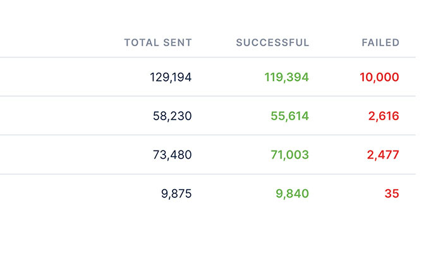Image resolution: width=431 pixels, height=253 pixels.
Task: Sort the table by Failed count
Action: pos(380,43)
